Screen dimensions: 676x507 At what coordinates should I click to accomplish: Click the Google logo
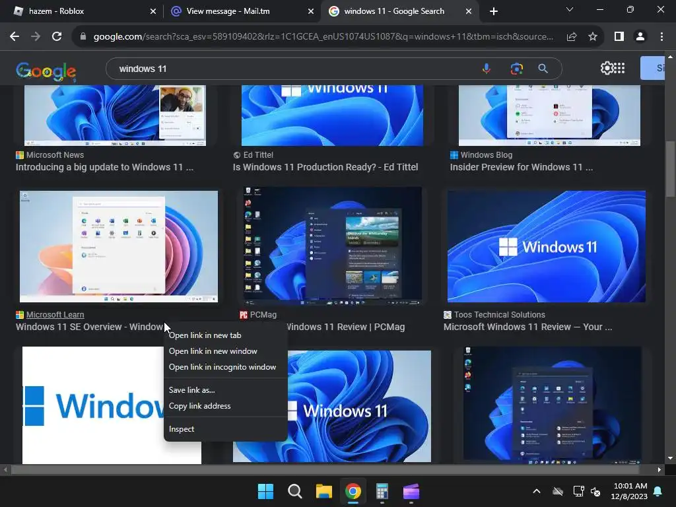click(x=46, y=71)
